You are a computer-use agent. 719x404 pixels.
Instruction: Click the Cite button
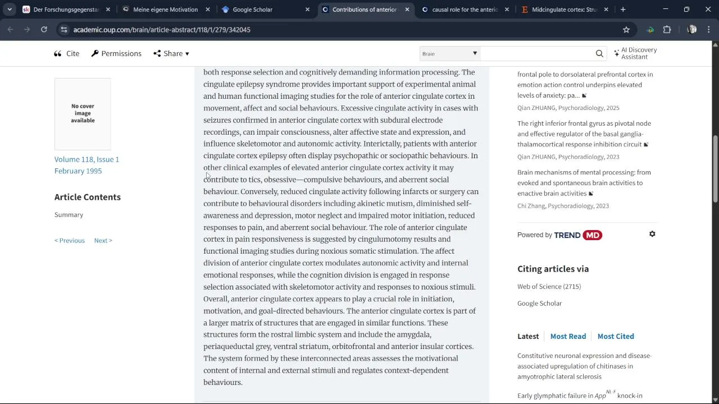click(66, 53)
